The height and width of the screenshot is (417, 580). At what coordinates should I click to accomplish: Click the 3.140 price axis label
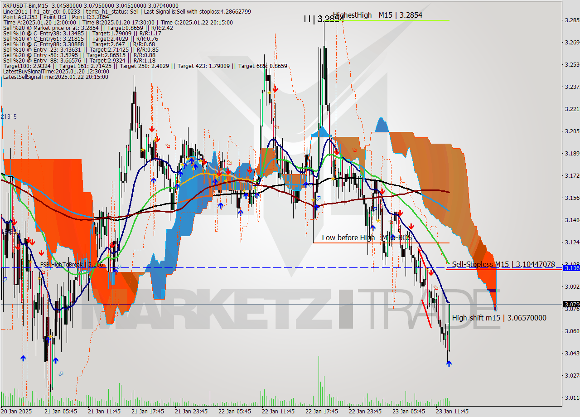(572, 220)
